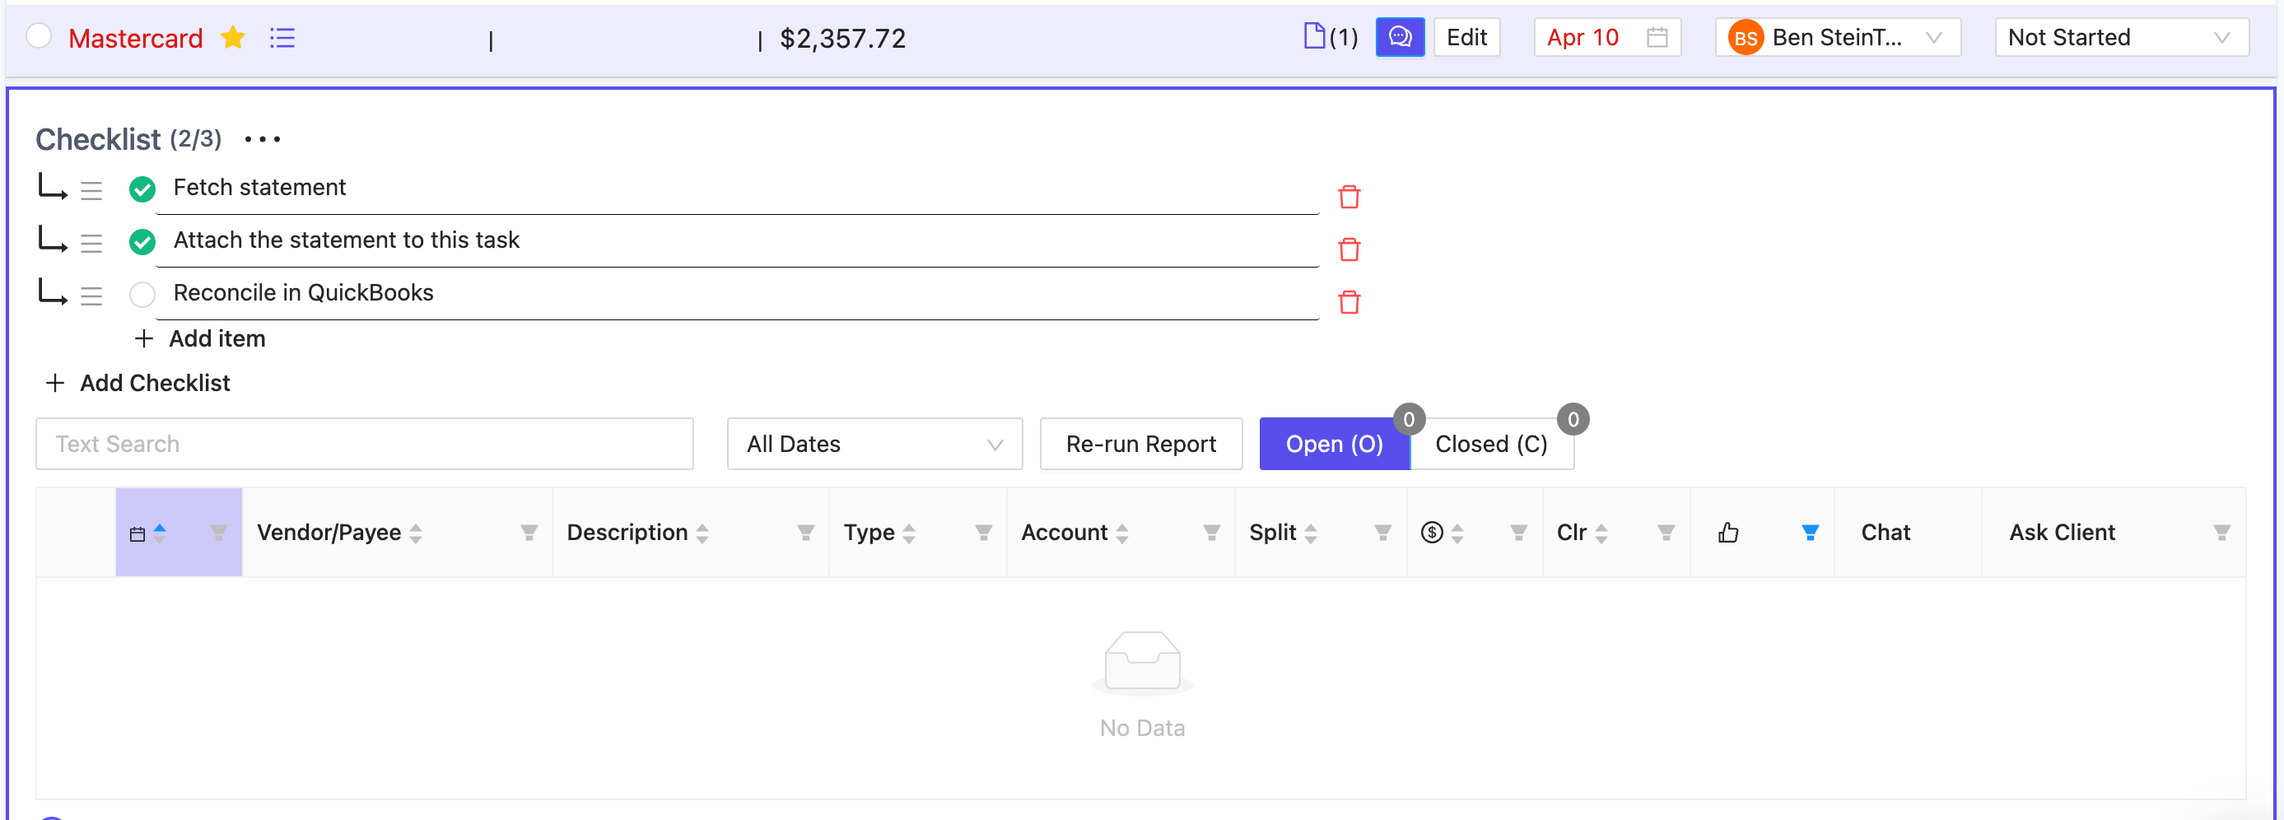Click Add Checklist

click(138, 383)
